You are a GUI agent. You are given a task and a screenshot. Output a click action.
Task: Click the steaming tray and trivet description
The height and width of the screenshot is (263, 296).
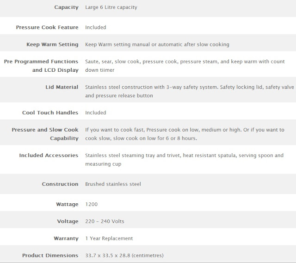click(184, 160)
